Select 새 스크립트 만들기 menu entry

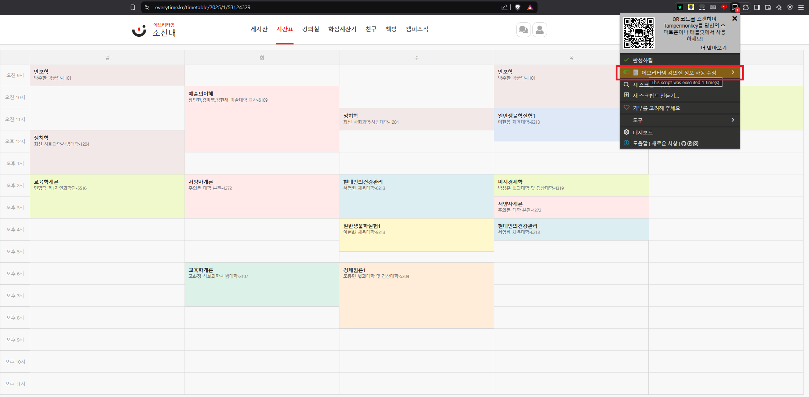click(x=656, y=95)
